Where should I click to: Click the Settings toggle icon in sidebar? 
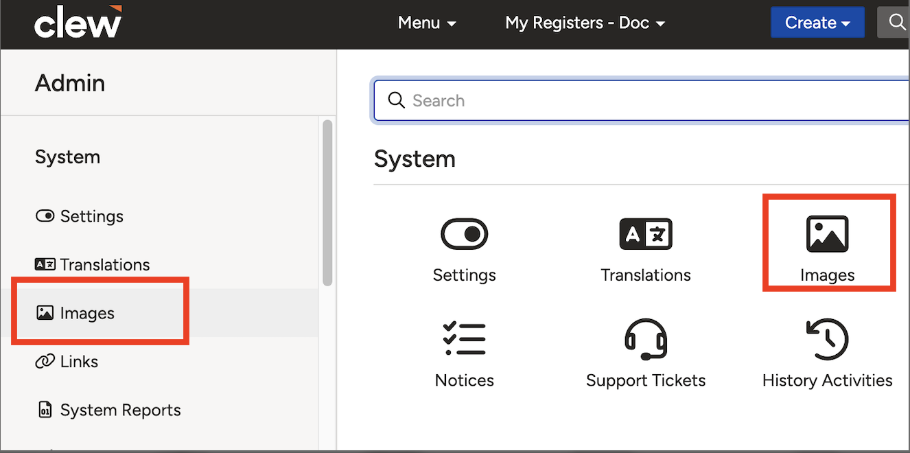point(45,216)
